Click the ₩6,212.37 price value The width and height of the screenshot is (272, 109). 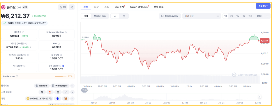coord(15,16)
